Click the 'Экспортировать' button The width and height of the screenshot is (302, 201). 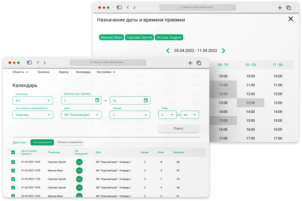click(x=42, y=142)
